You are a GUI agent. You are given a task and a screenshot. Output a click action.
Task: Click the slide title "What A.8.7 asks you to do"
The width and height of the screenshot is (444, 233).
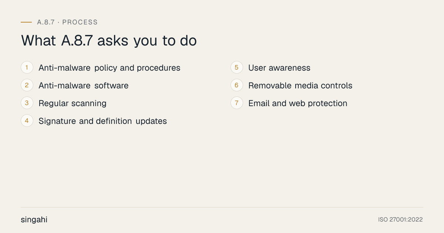(109, 41)
